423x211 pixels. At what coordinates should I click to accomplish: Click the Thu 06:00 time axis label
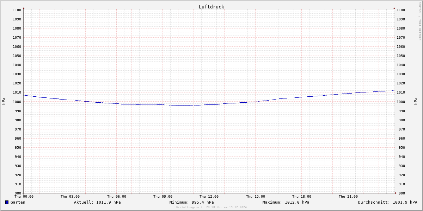pos(117,197)
